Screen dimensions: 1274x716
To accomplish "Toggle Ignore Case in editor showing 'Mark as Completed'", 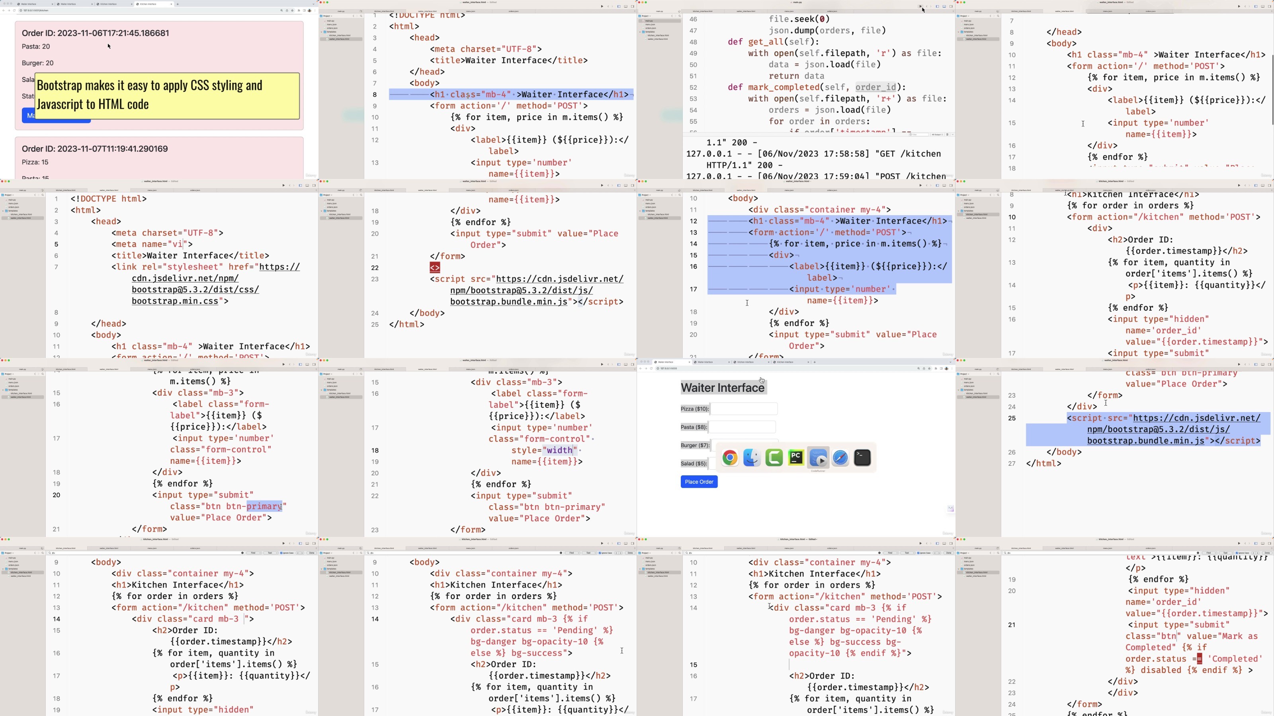I will pyautogui.click(x=1243, y=553).
